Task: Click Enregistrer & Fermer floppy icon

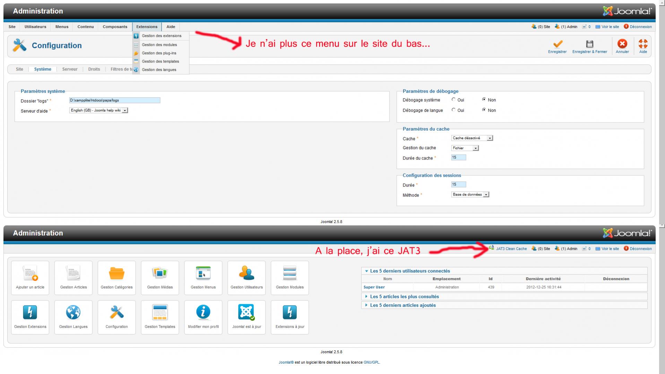Action: [x=589, y=44]
